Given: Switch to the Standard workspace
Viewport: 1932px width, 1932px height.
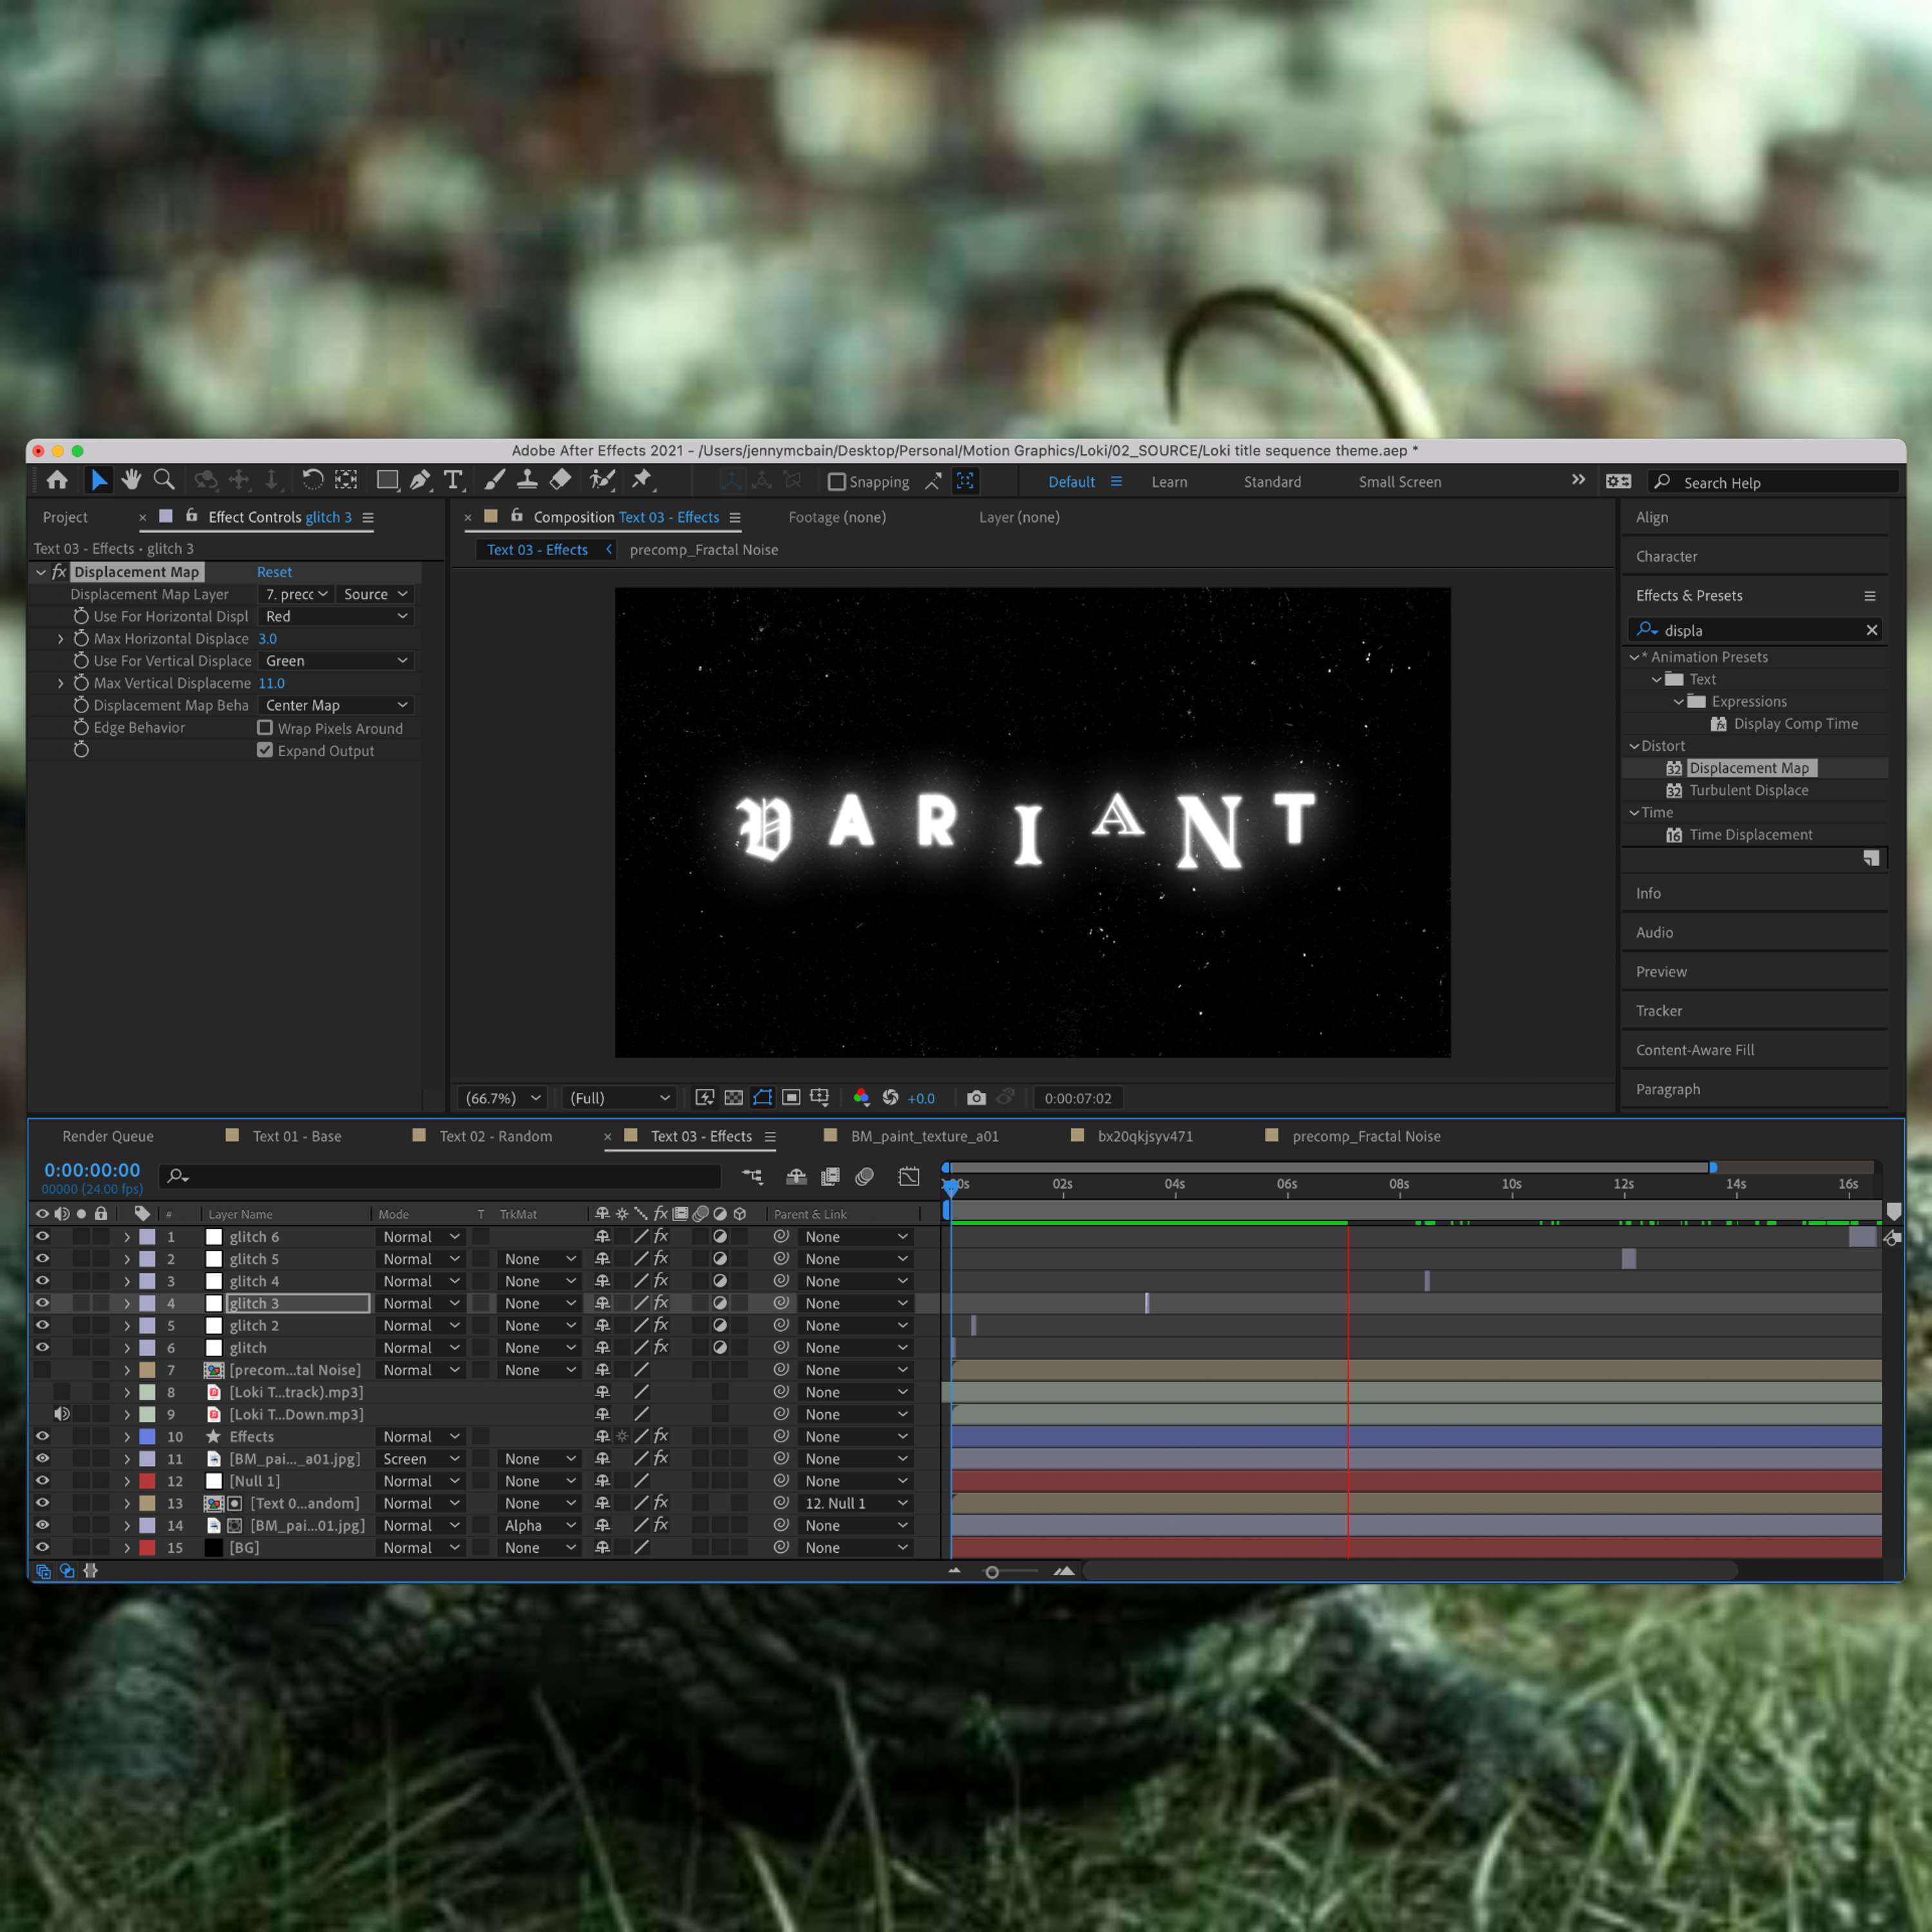Looking at the screenshot, I should pos(1272,482).
